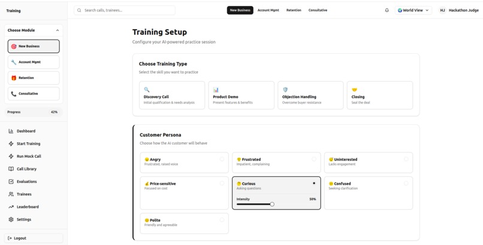
Task: Click the phone icon on Consultative module
Action: pos(14,94)
